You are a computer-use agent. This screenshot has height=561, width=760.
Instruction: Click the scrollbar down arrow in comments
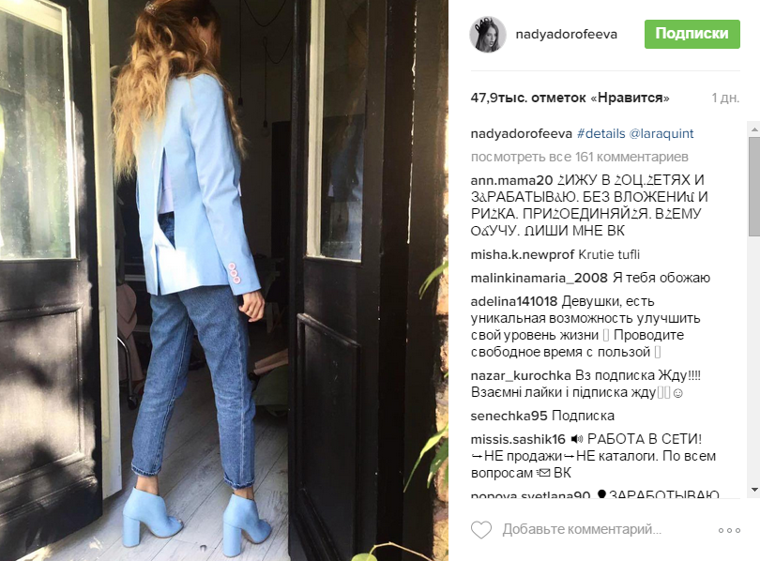tap(754, 490)
